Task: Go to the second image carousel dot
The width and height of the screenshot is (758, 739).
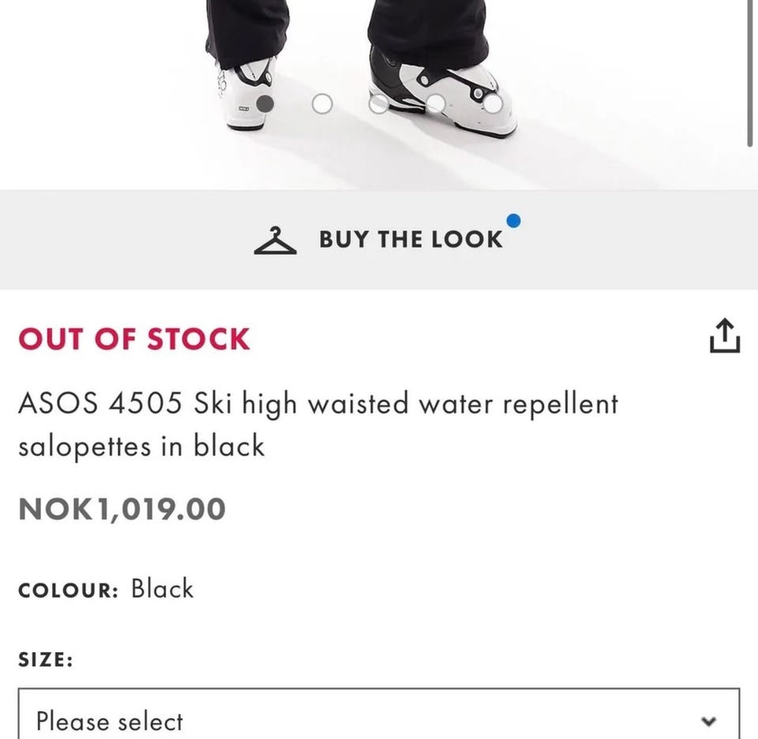Action: [322, 103]
